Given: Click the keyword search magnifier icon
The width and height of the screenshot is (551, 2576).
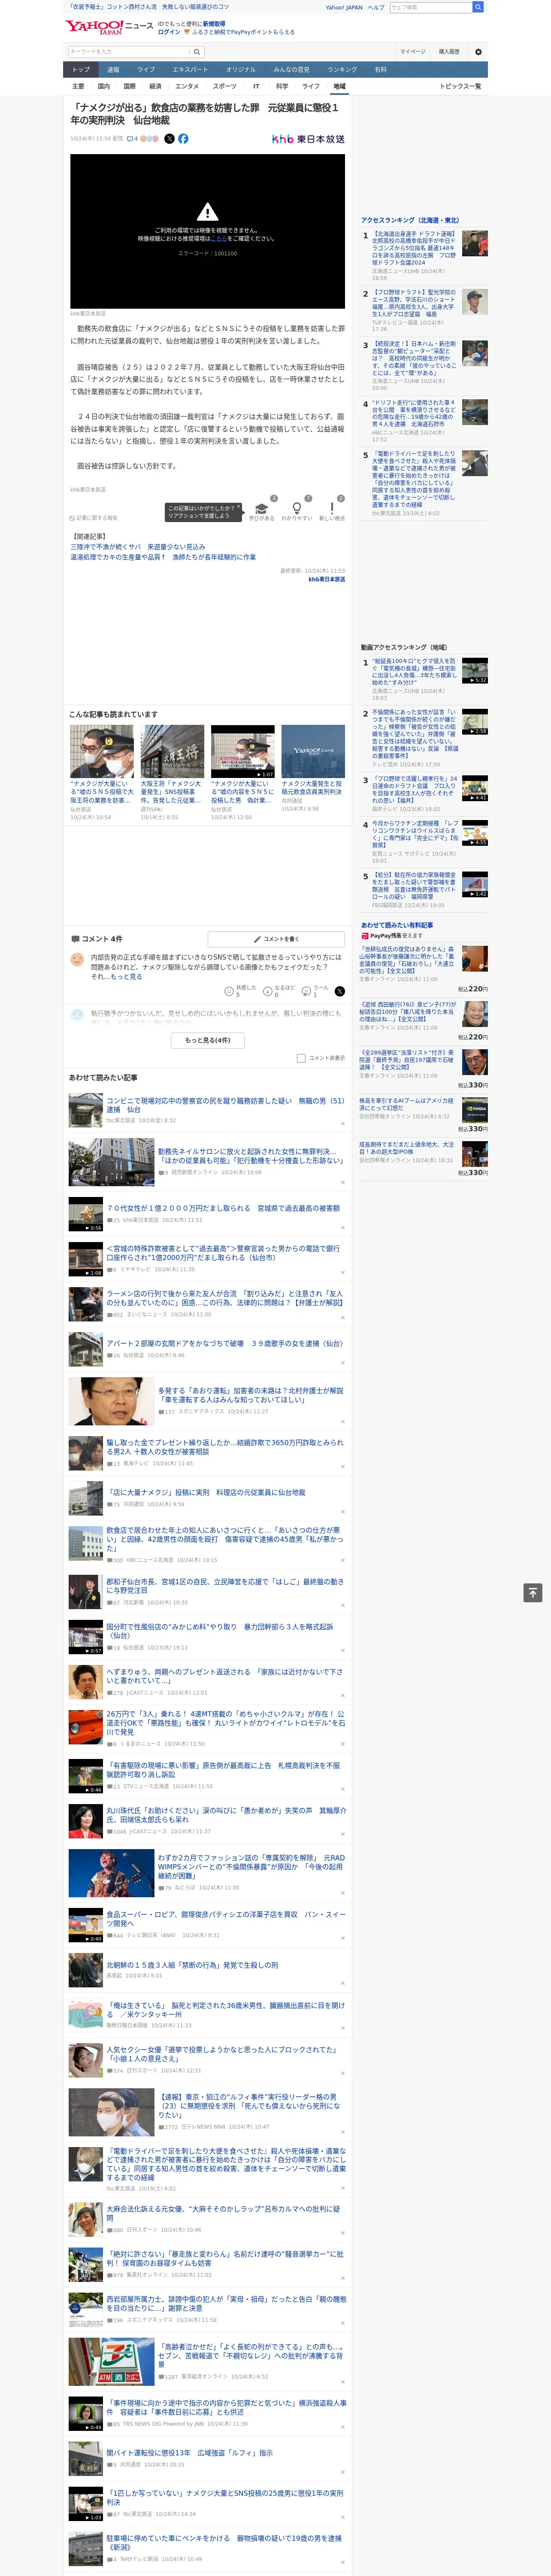Looking at the screenshot, I should (x=197, y=51).
